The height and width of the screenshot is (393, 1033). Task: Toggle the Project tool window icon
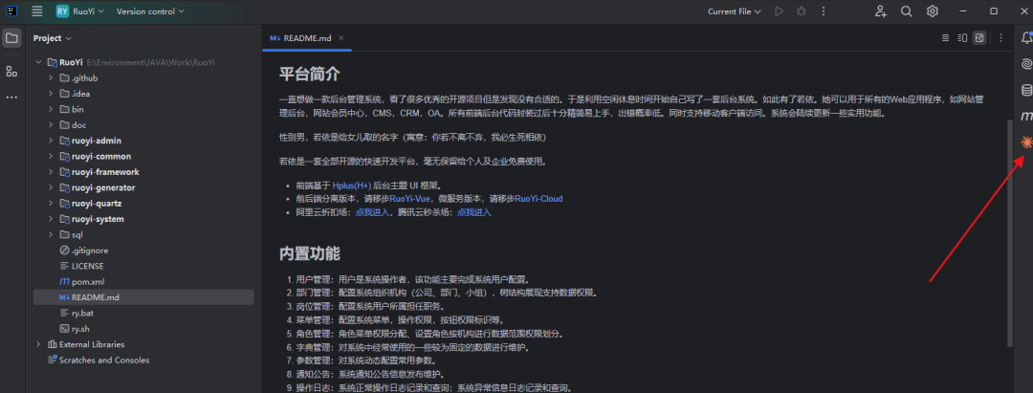point(11,38)
